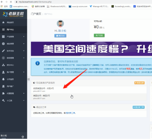
Task: Expand the 产品管理 sidebar menu
Action: tap(13, 37)
